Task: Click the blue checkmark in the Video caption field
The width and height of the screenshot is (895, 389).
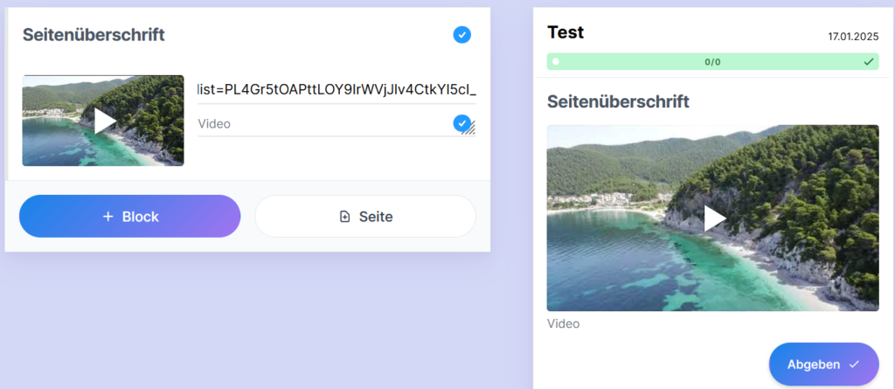Action: pos(461,123)
